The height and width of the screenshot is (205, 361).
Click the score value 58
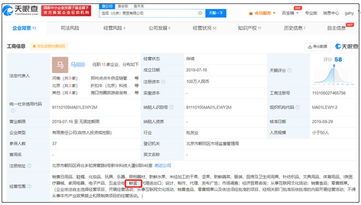click(338, 59)
